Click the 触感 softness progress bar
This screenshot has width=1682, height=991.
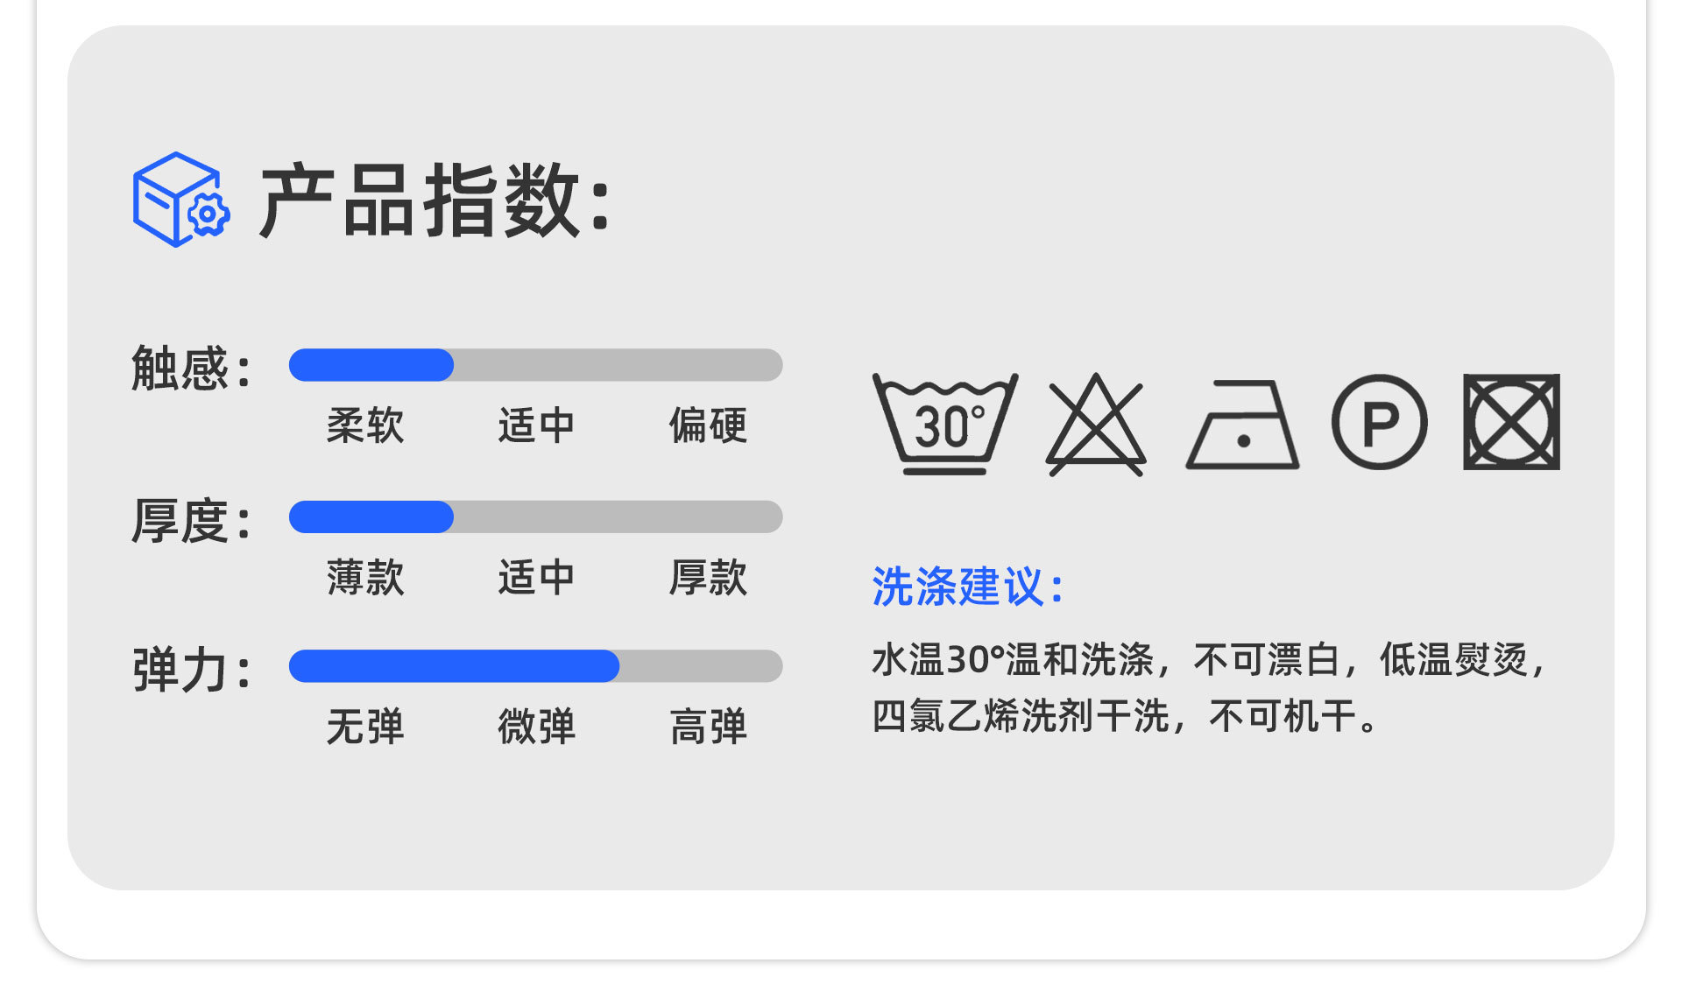coord(535,365)
